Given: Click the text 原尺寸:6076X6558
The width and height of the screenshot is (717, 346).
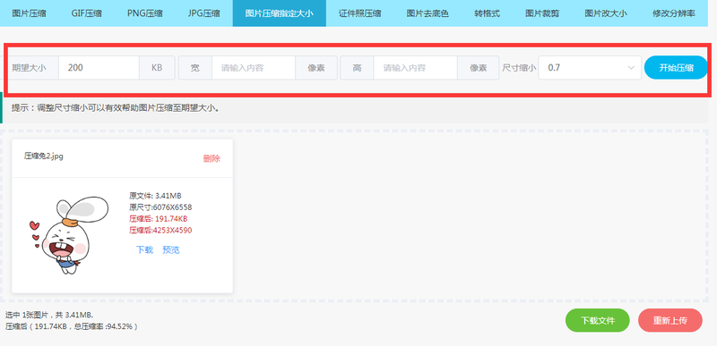Looking at the screenshot, I should (160, 207).
